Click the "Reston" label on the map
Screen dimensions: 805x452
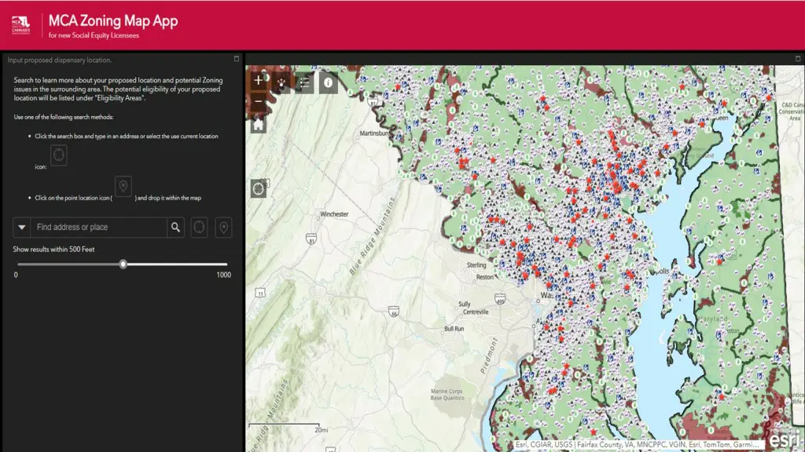[484, 277]
